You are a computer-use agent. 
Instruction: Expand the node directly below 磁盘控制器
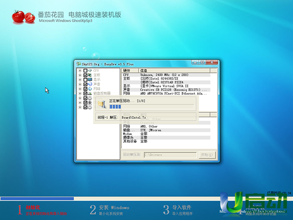(x=80, y=98)
